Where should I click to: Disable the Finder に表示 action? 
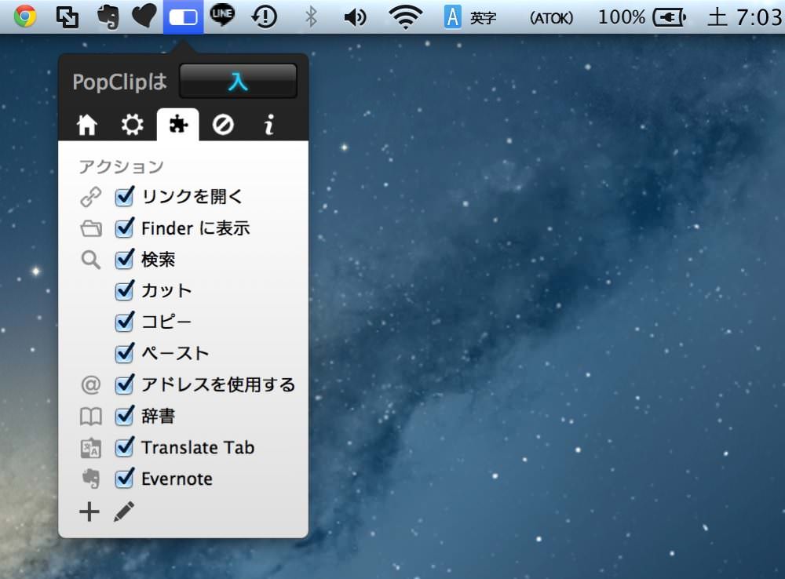[124, 228]
